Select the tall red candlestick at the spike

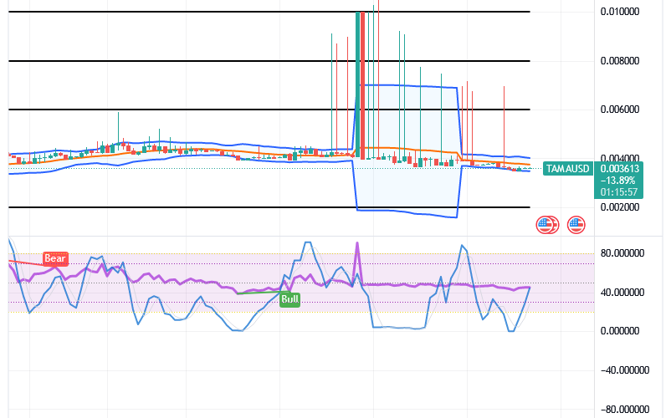click(362, 85)
